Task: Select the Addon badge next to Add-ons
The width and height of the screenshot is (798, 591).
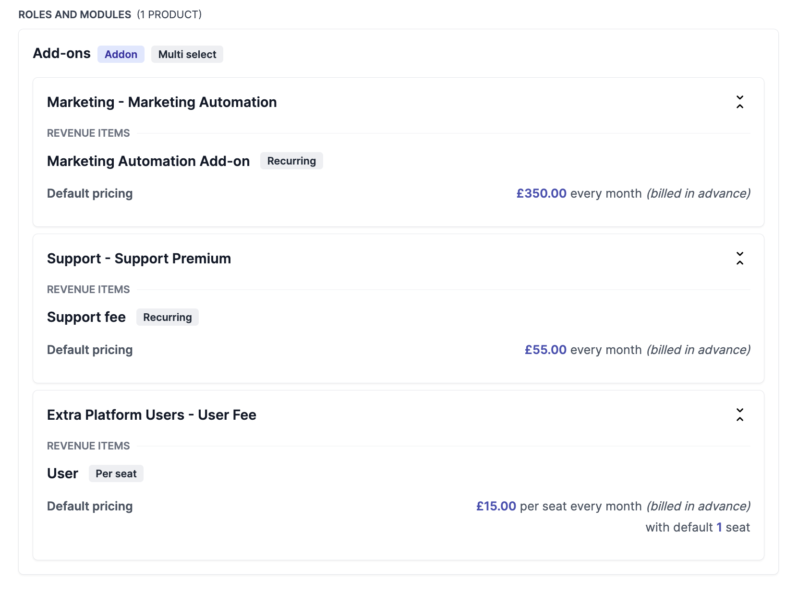Action: (x=121, y=54)
